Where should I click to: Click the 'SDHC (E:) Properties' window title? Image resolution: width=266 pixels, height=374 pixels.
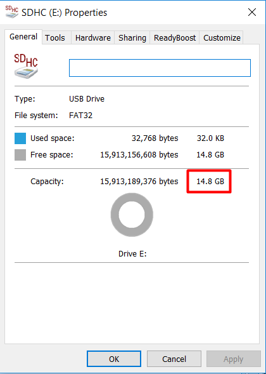click(x=64, y=13)
